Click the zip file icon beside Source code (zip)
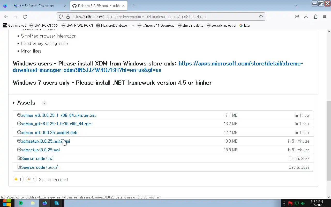The image size is (331, 207). coord(19,158)
